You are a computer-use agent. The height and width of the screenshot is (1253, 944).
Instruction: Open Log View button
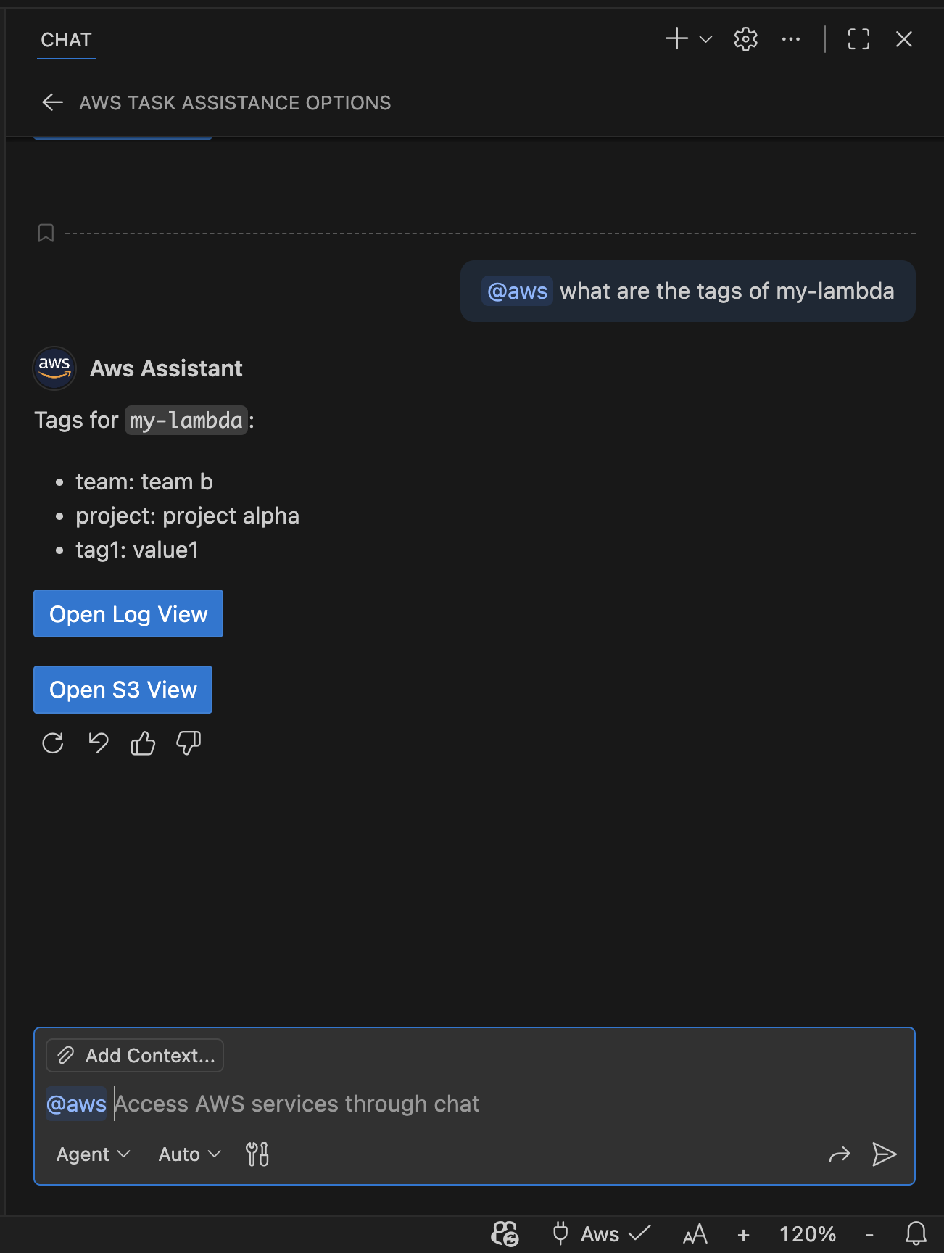pyautogui.click(x=128, y=613)
